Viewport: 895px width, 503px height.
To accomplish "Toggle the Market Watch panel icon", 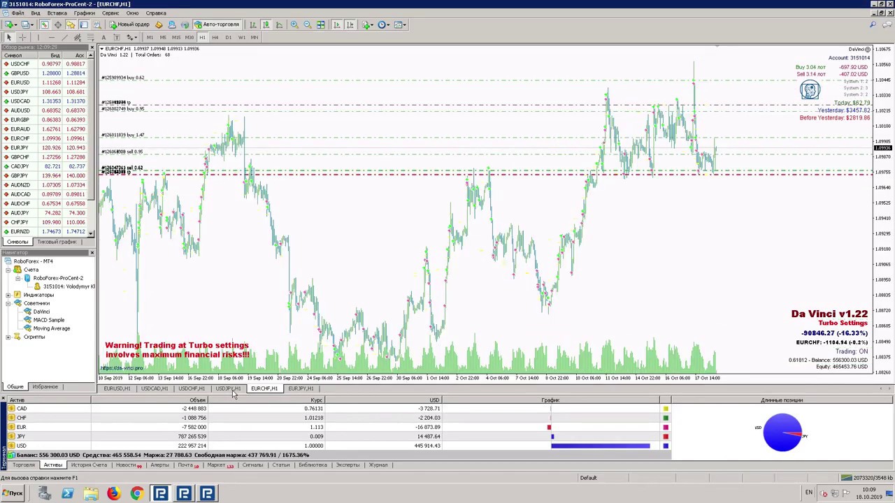I will tap(44, 24).
